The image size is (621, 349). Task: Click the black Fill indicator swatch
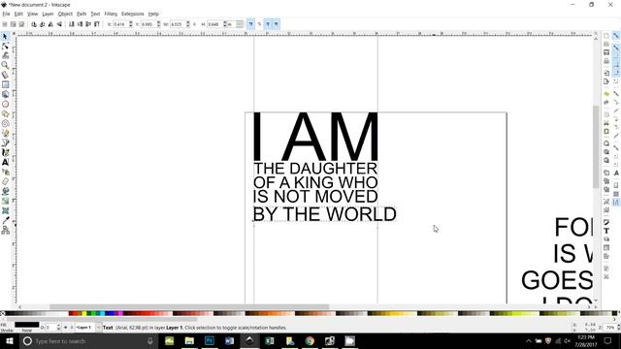(x=26, y=325)
